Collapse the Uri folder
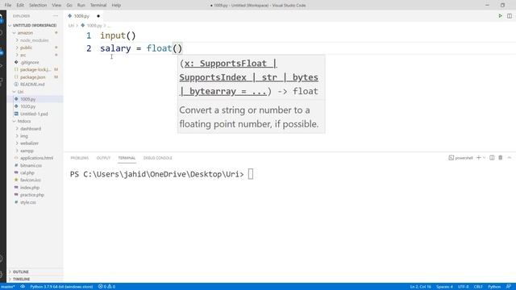 coord(20,92)
